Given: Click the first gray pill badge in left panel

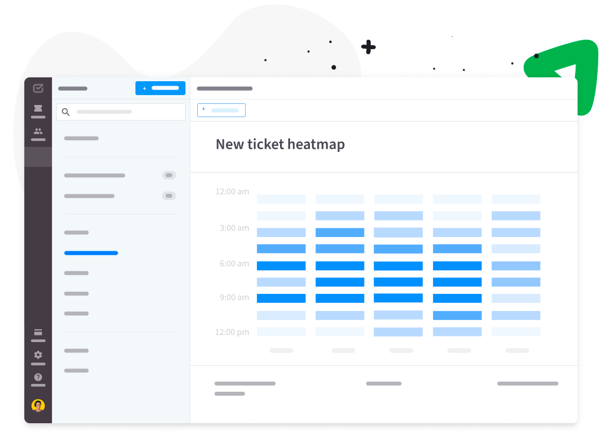Looking at the screenshot, I should [x=169, y=175].
